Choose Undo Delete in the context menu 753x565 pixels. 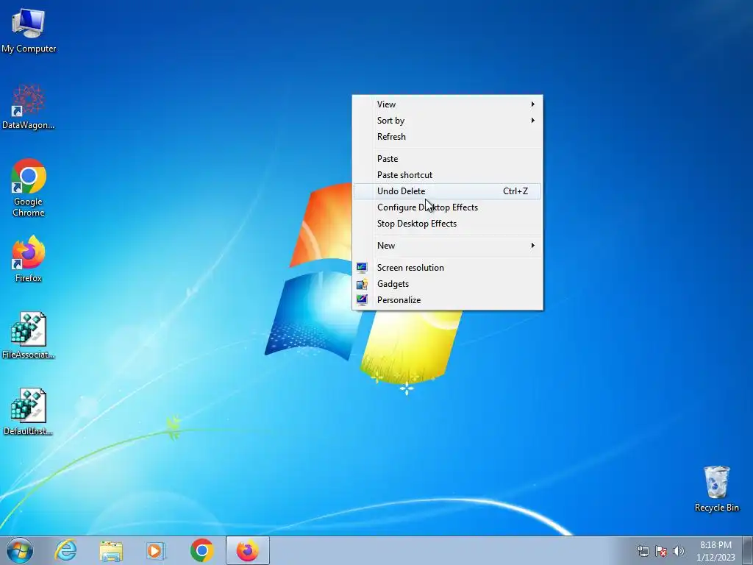(x=447, y=191)
